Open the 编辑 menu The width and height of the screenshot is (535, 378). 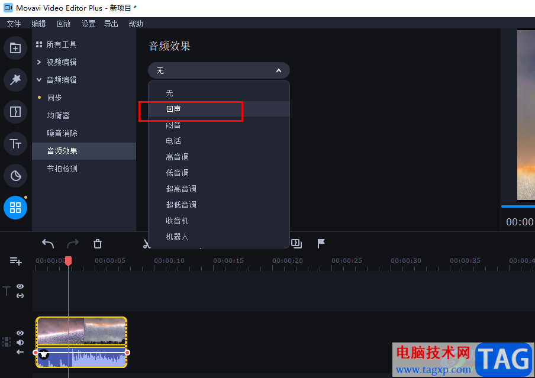[38, 24]
